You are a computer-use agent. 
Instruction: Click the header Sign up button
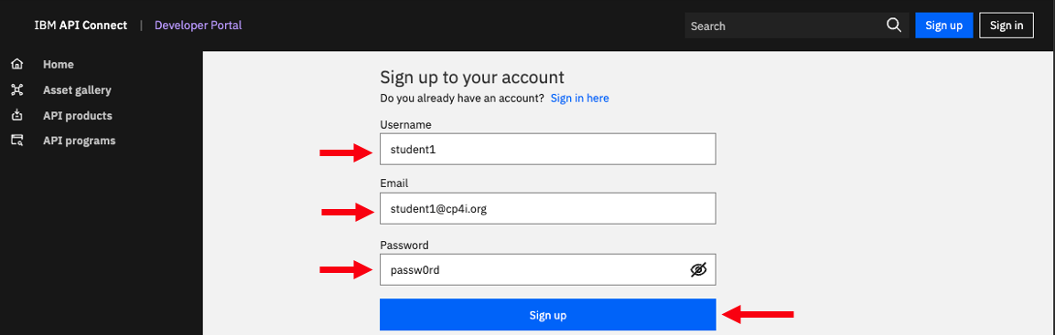[x=944, y=26]
